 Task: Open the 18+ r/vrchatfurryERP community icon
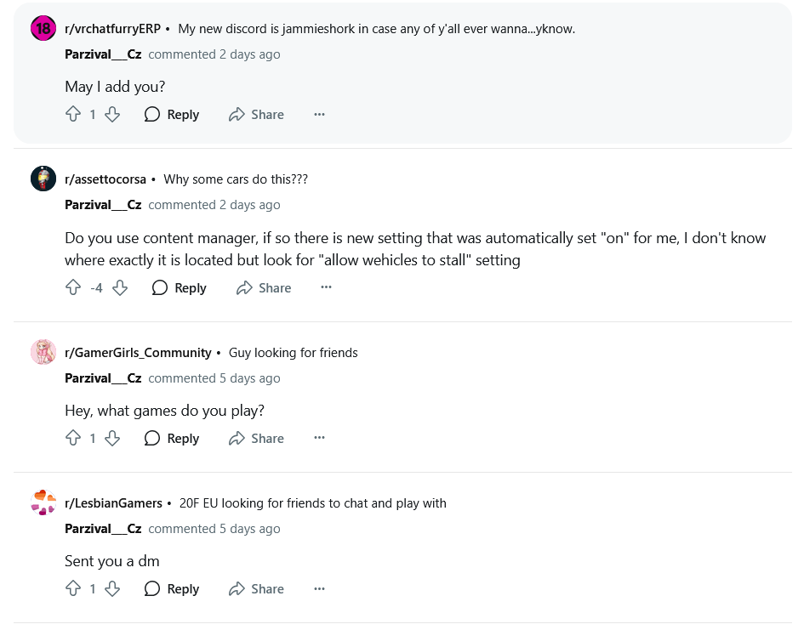[x=43, y=29]
